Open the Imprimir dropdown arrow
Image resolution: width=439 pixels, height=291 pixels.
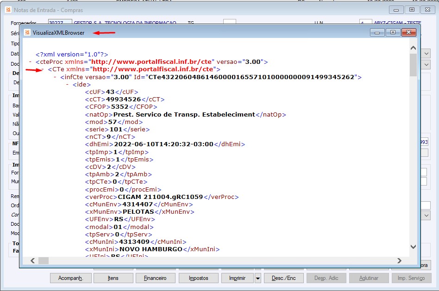[258, 278]
